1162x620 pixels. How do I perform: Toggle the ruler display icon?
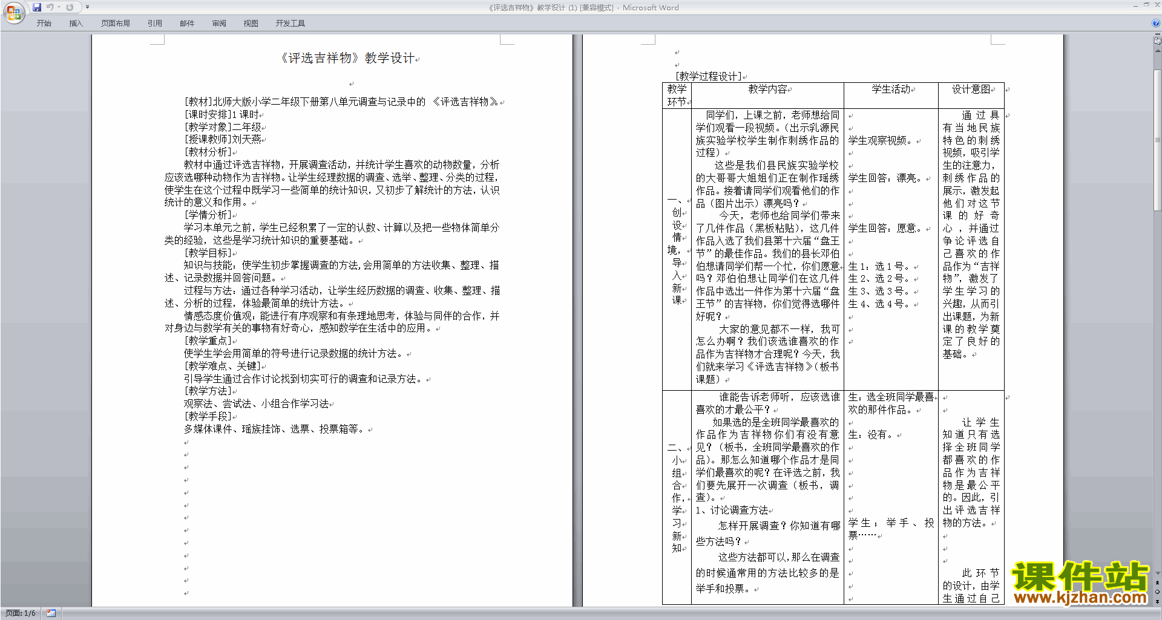[1158, 41]
